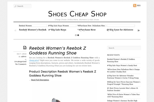
Task: Open the Big Save for Adrienne carousel item
Action: 120,30
